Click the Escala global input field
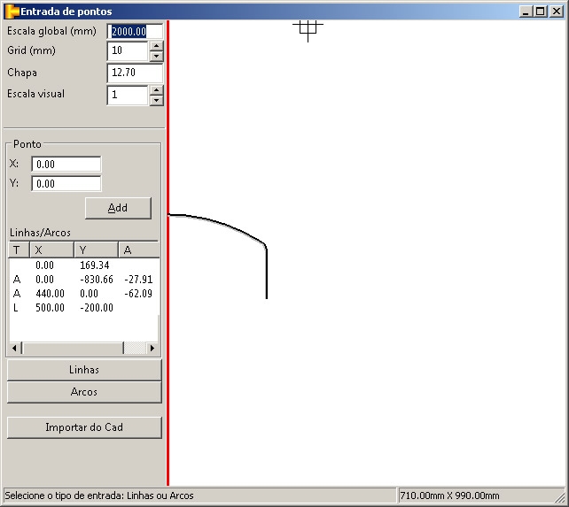This screenshot has height=507, width=569. [x=135, y=31]
